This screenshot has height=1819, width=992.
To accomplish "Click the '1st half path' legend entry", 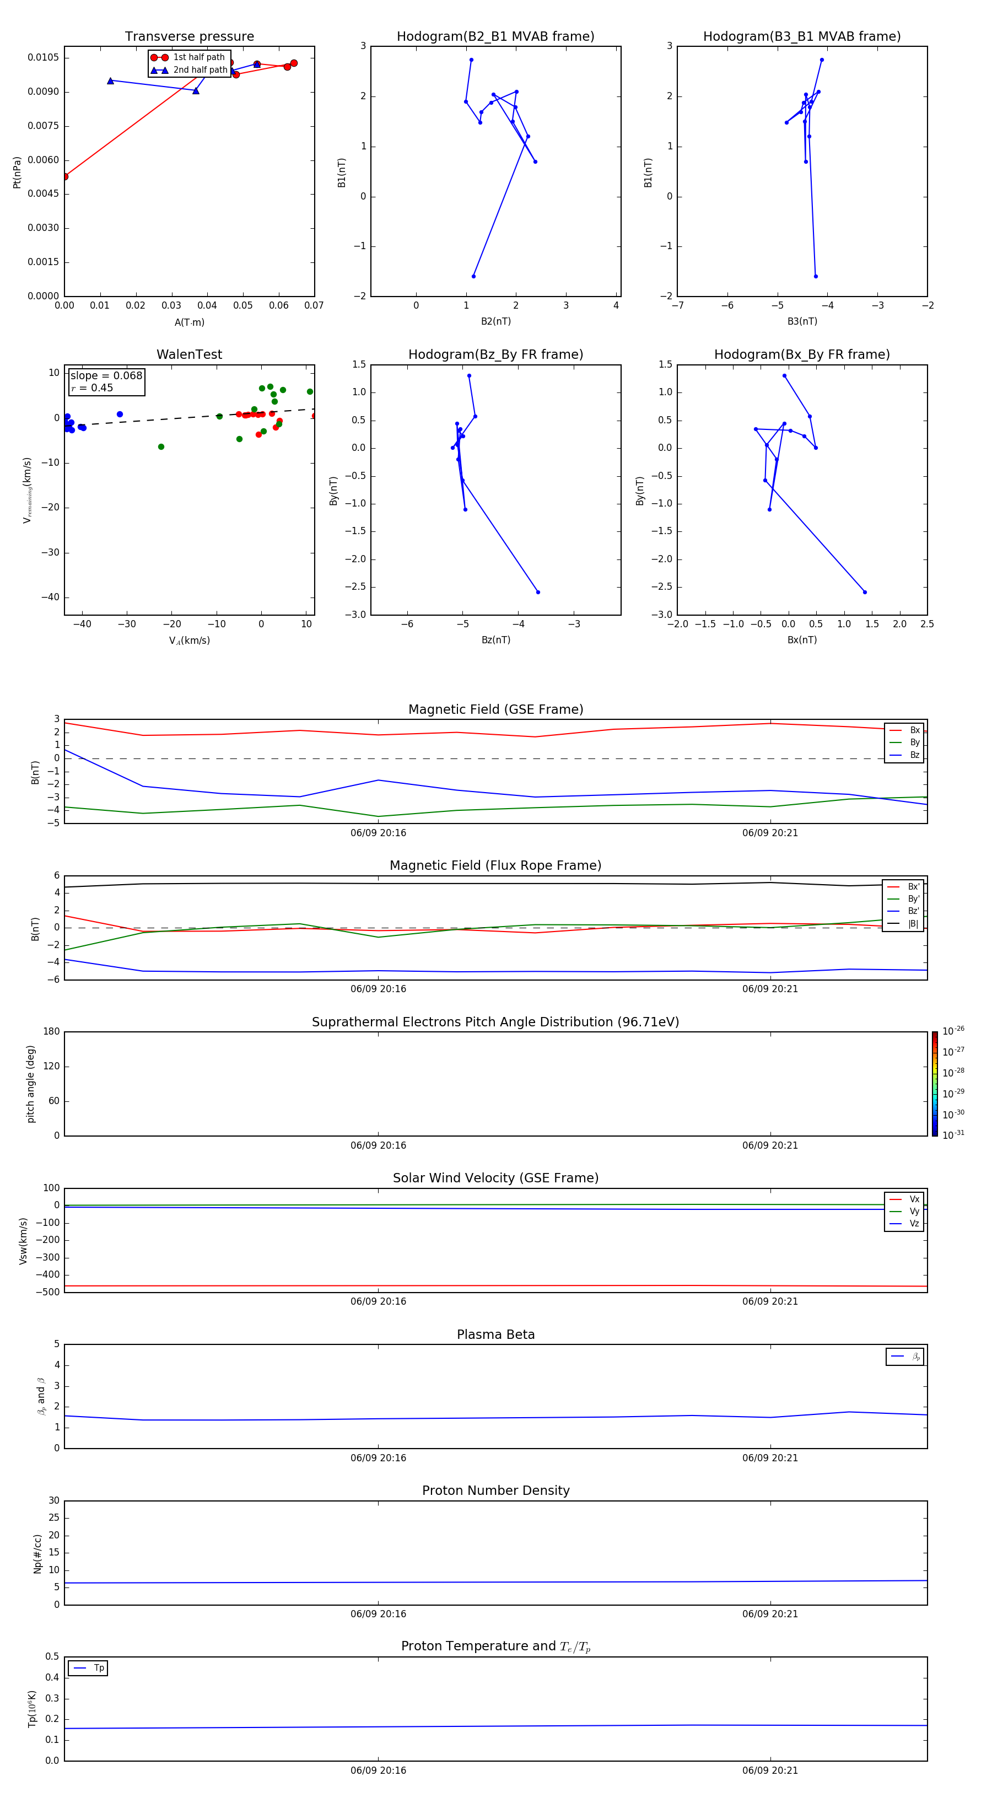I will (x=188, y=57).
